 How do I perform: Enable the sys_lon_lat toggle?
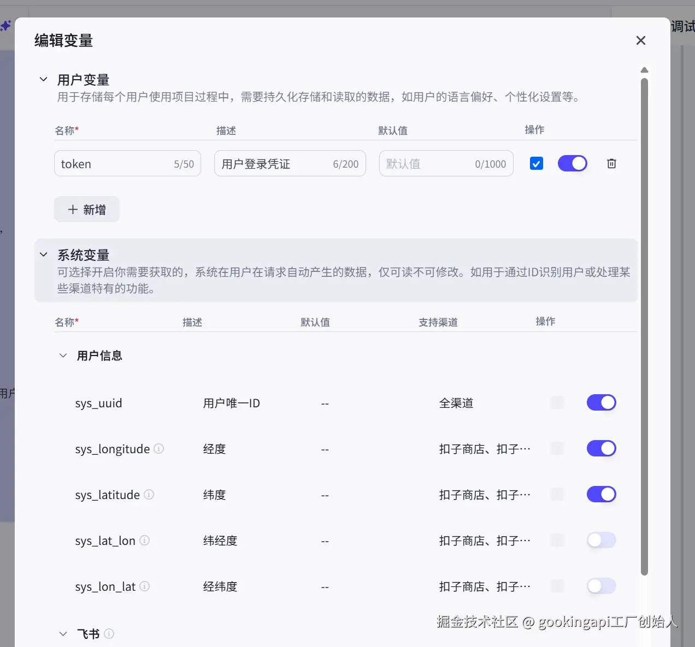click(601, 586)
